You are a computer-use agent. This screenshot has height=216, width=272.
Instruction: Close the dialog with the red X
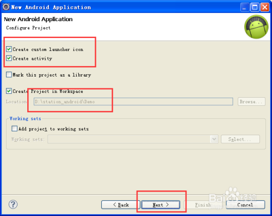[x=265, y=7]
